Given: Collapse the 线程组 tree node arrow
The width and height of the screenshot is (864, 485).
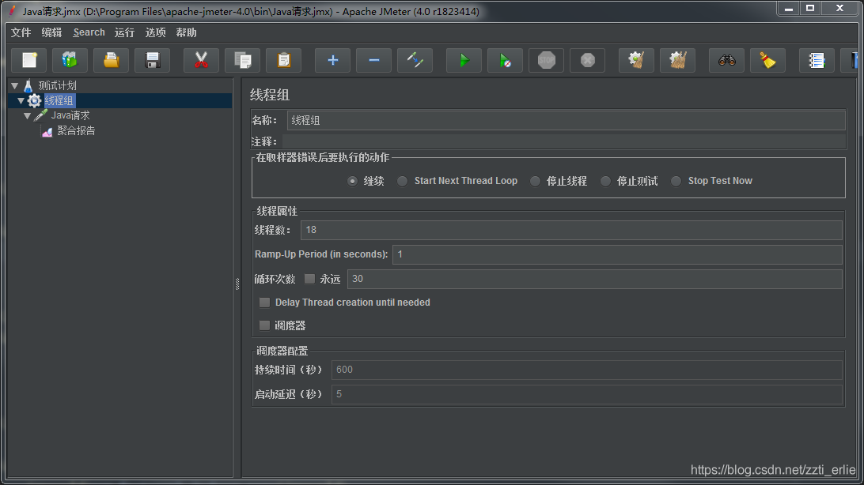Looking at the screenshot, I should (x=21, y=100).
